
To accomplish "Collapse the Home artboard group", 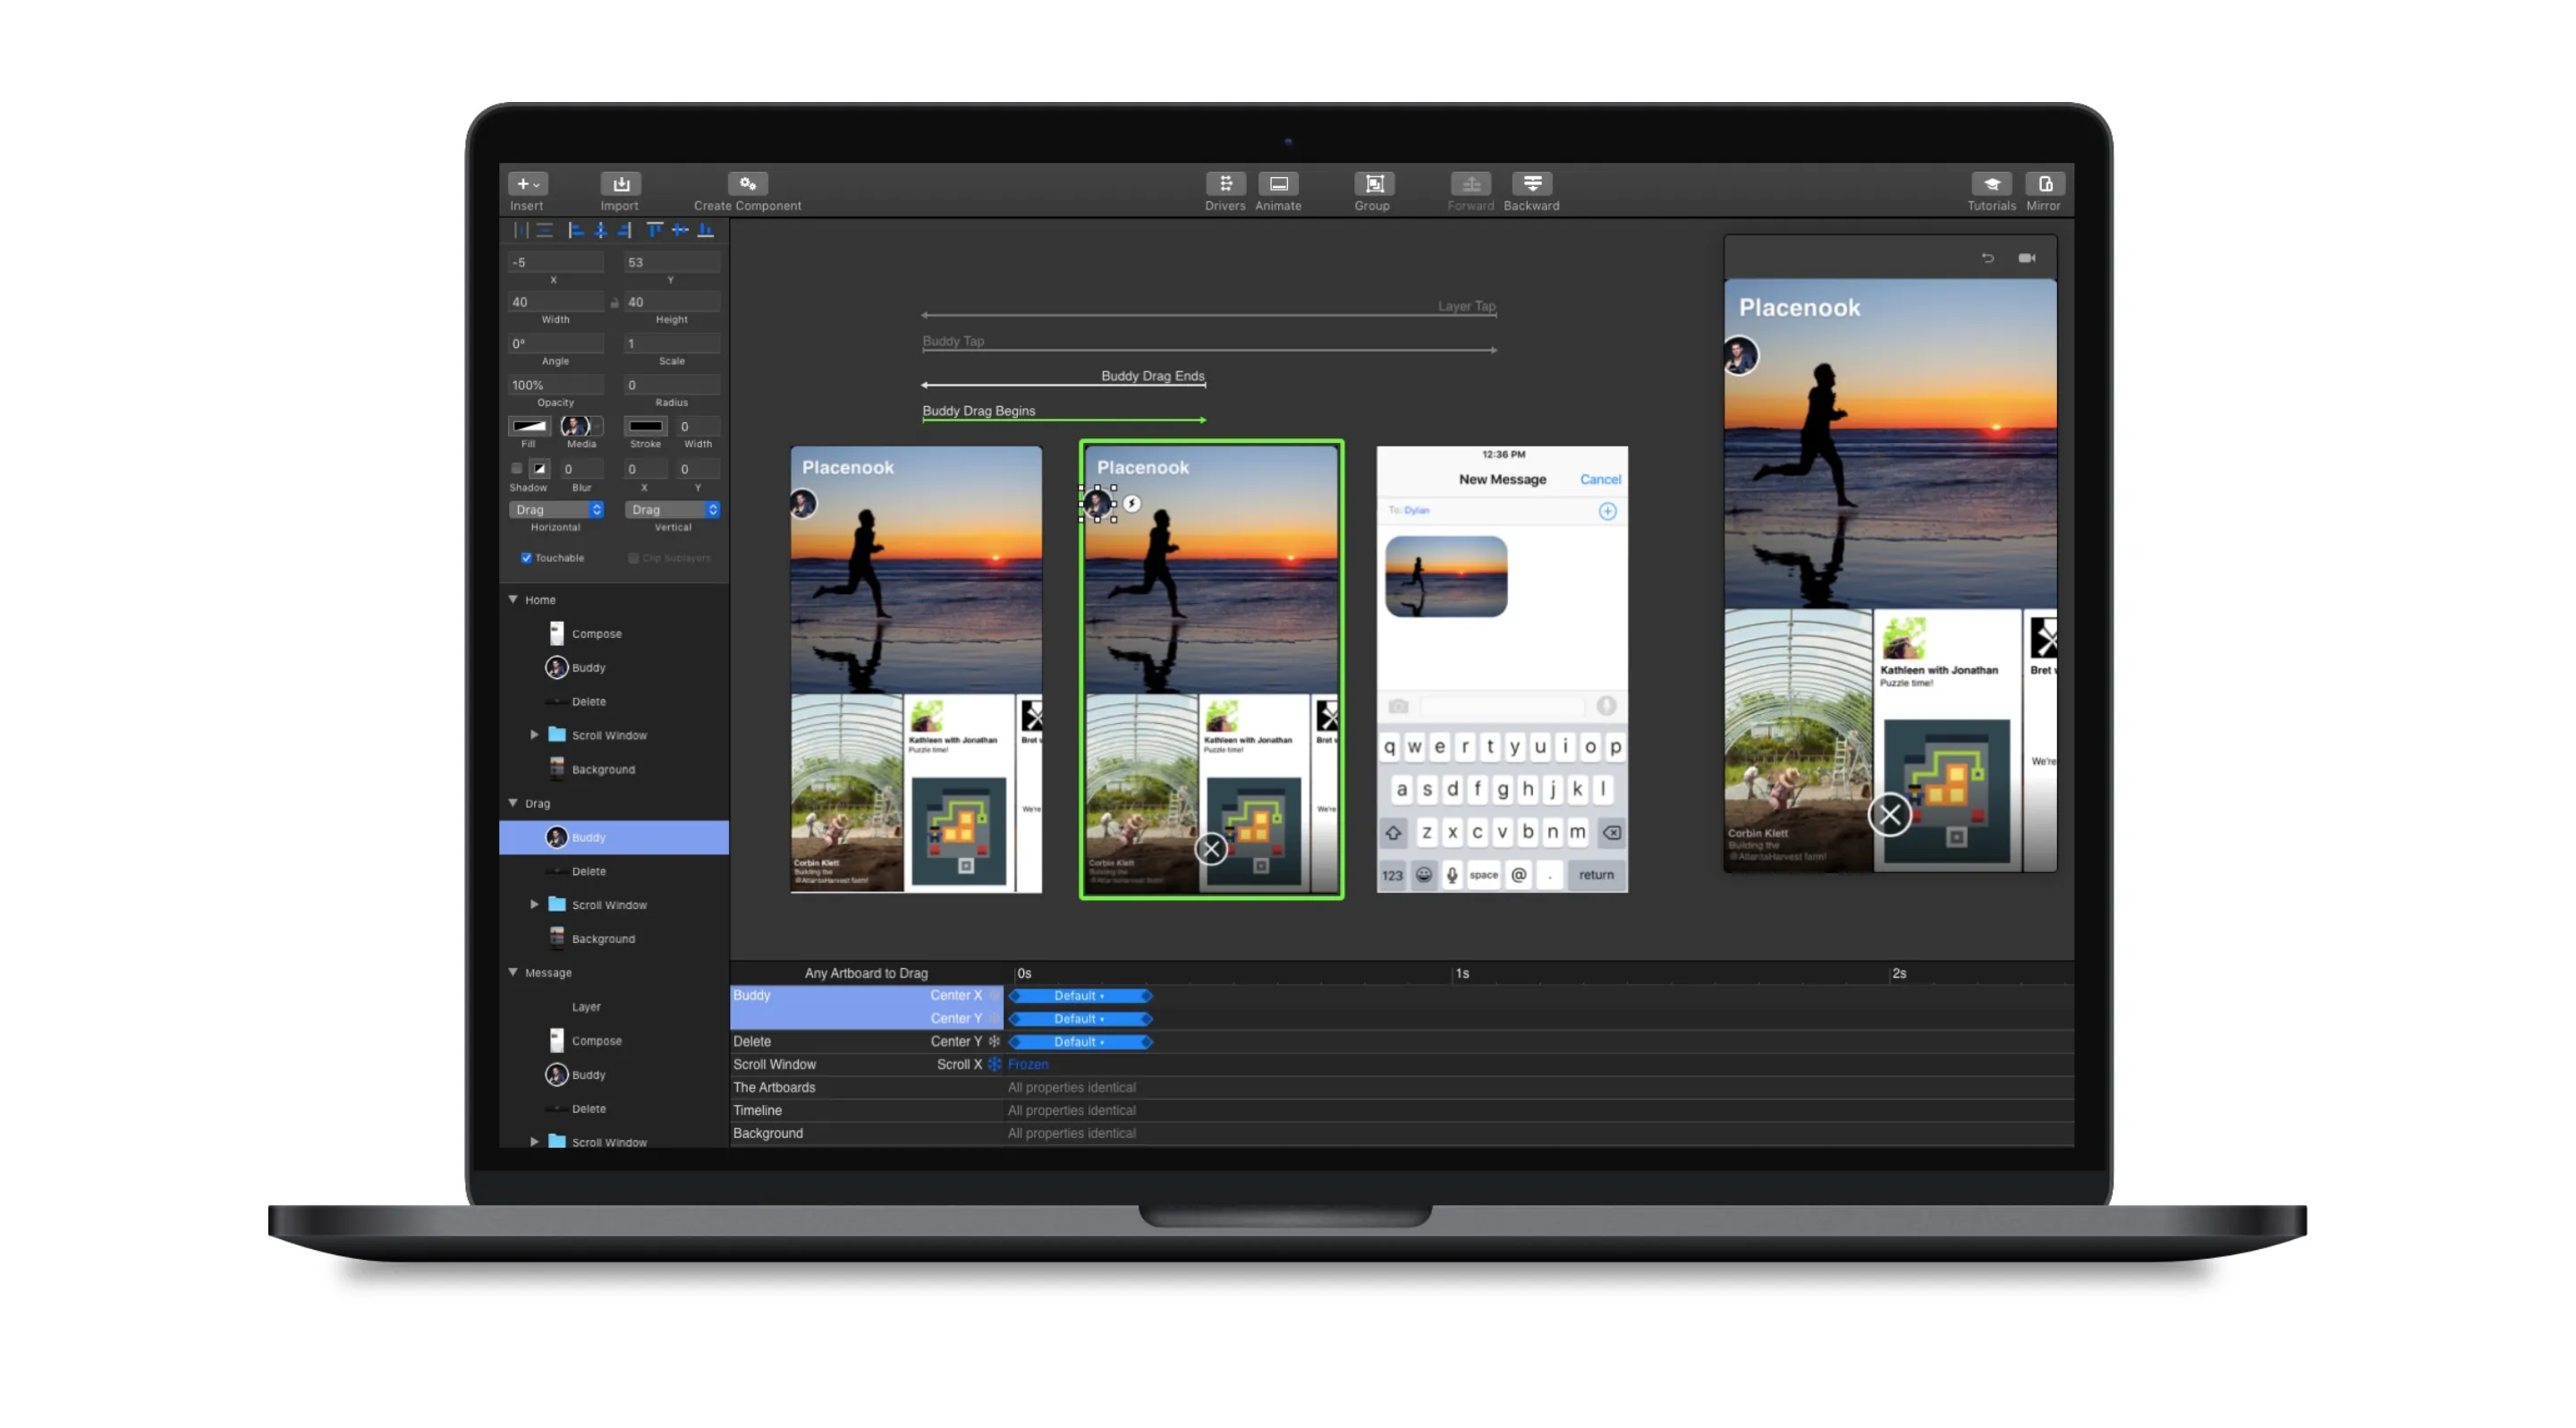I will coord(513,600).
